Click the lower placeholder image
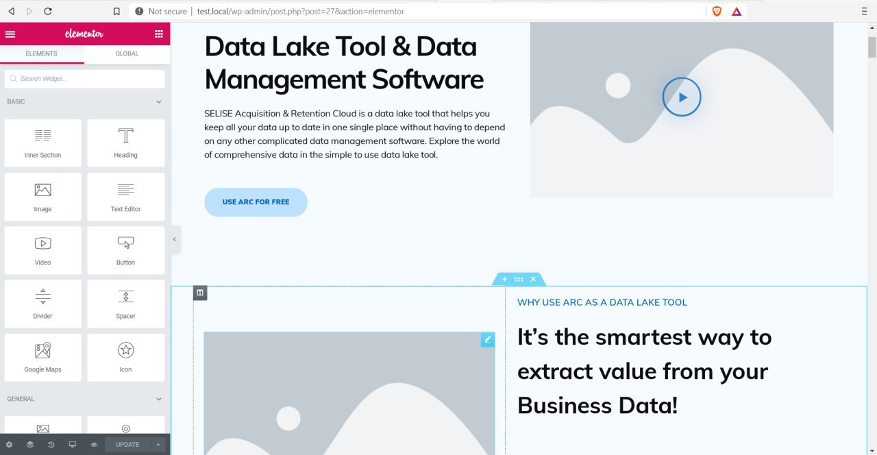 click(x=349, y=394)
